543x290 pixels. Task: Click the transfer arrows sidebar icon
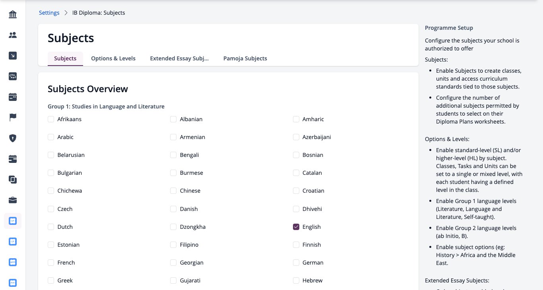tap(13, 76)
